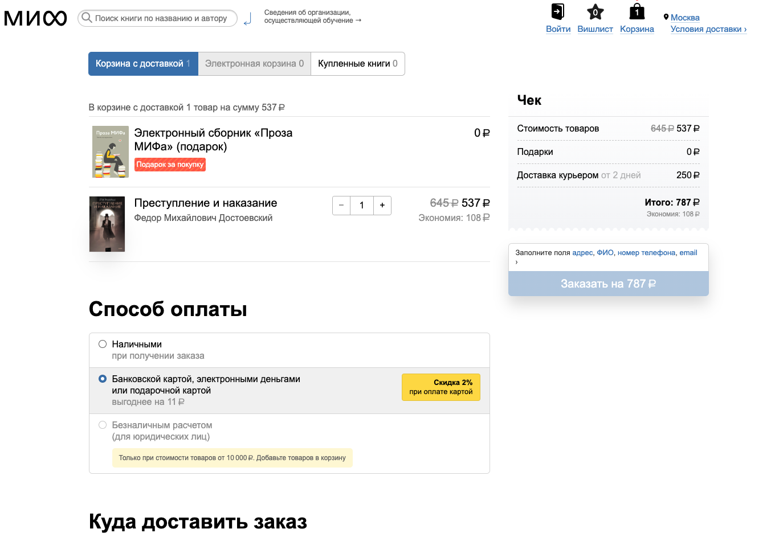
Task: Open wishlist star icon
Action: pos(595,11)
